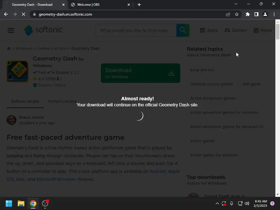Screen dimensions: 280x210
Task: Open OBS Studio from the taskbar
Action: 45,203
